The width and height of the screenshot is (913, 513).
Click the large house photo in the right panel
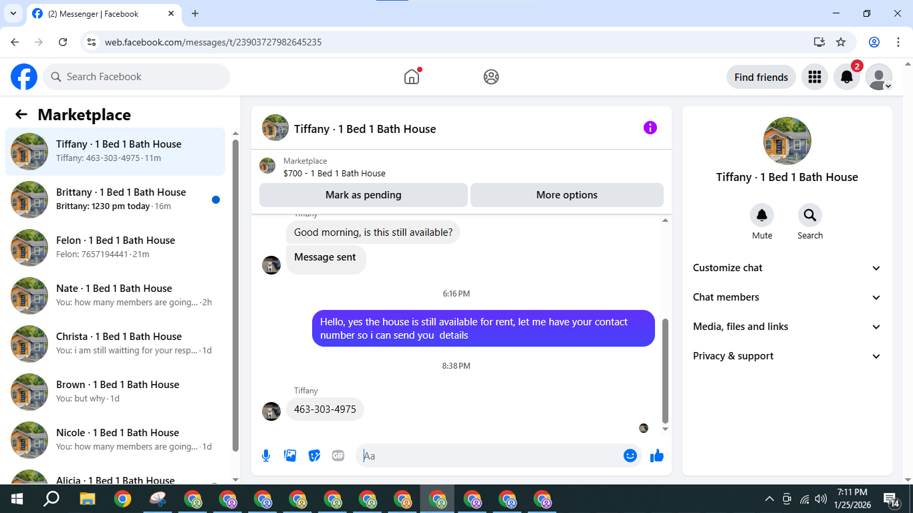pos(787,141)
